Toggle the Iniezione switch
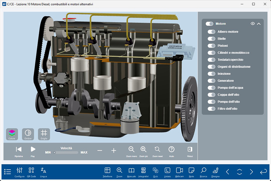 (x=211, y=74)
